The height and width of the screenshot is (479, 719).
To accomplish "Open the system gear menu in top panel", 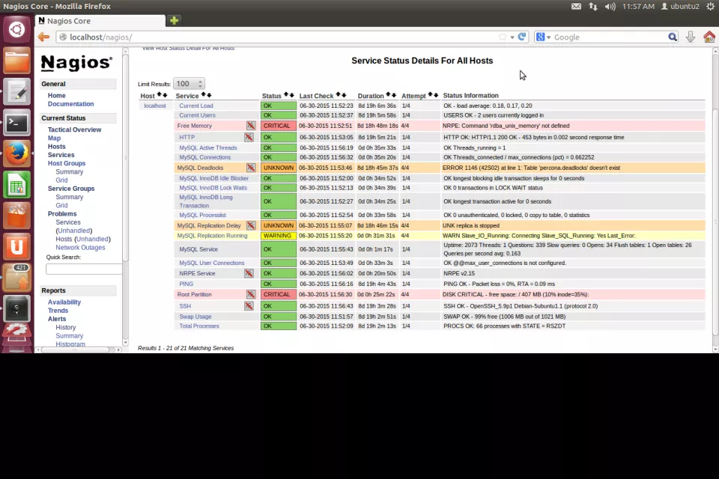I will pos(710,7).
